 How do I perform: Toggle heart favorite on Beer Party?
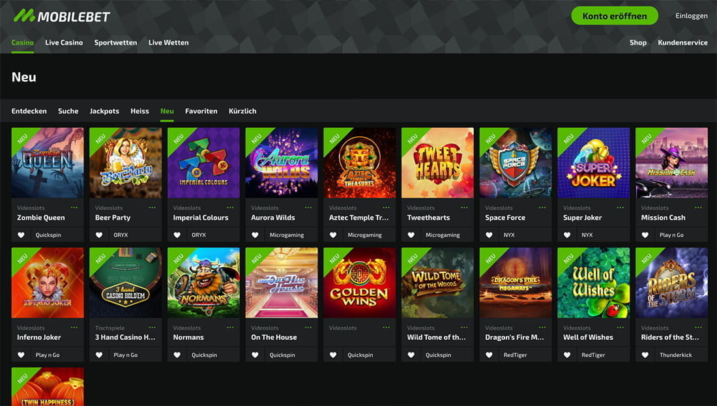(99, 235)
